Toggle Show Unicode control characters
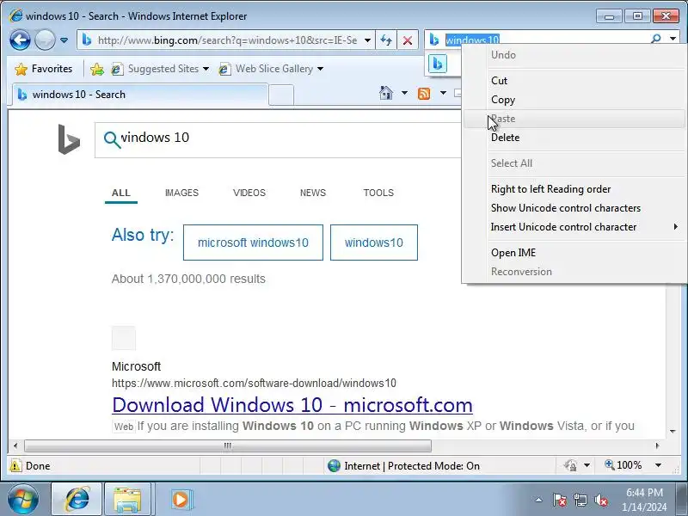 point(574,208)
